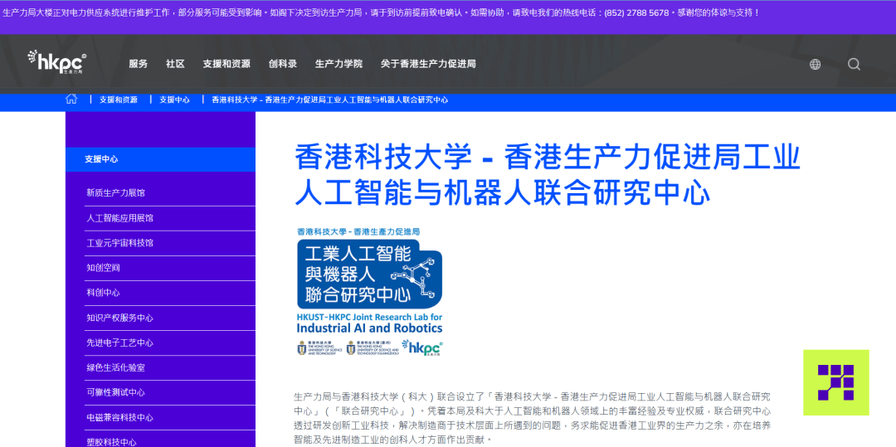896x447 pixels.
Task: Click the paragraph starting 生产力局与香港科技大学
Action: (533, 419)
